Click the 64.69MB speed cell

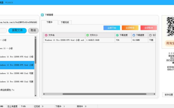click(140, 40)
